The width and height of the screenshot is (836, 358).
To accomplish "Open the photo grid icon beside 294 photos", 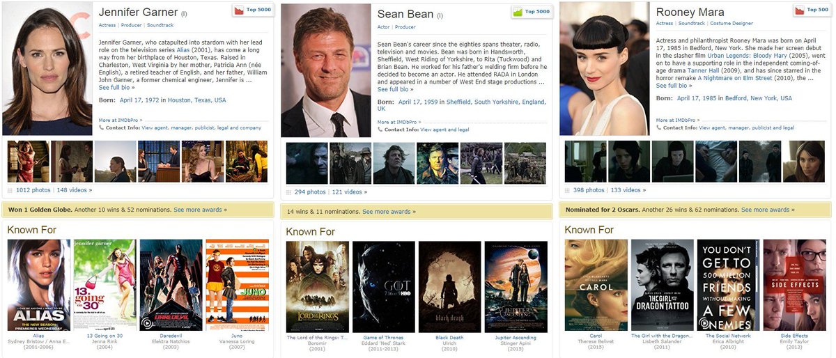I will tap(288, 192).
